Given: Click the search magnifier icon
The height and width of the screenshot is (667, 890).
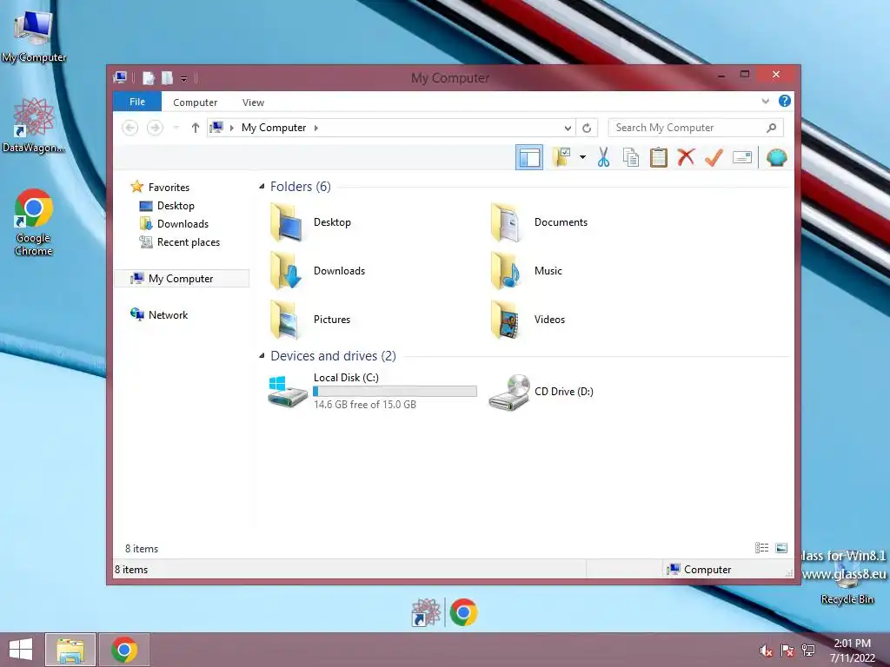Looking at the screenshot, I should (772, 128).
